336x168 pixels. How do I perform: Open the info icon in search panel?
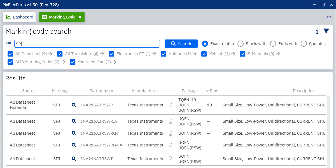coord(317,31)
